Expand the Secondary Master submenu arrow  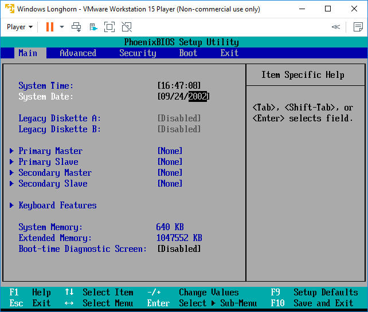11,172
